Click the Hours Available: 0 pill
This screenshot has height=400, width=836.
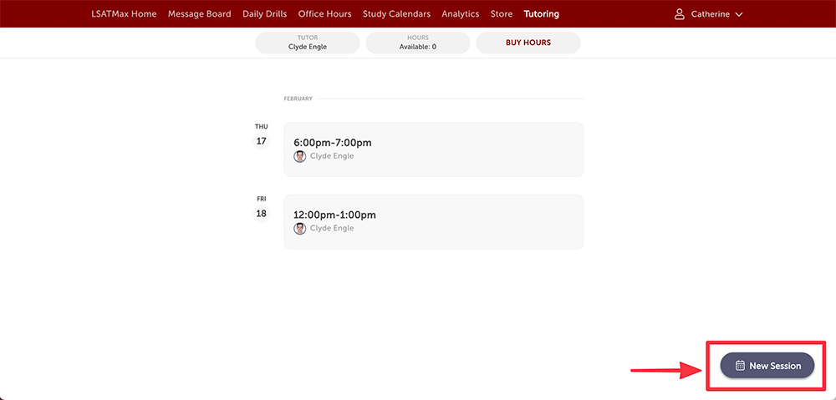pos(418,43)
